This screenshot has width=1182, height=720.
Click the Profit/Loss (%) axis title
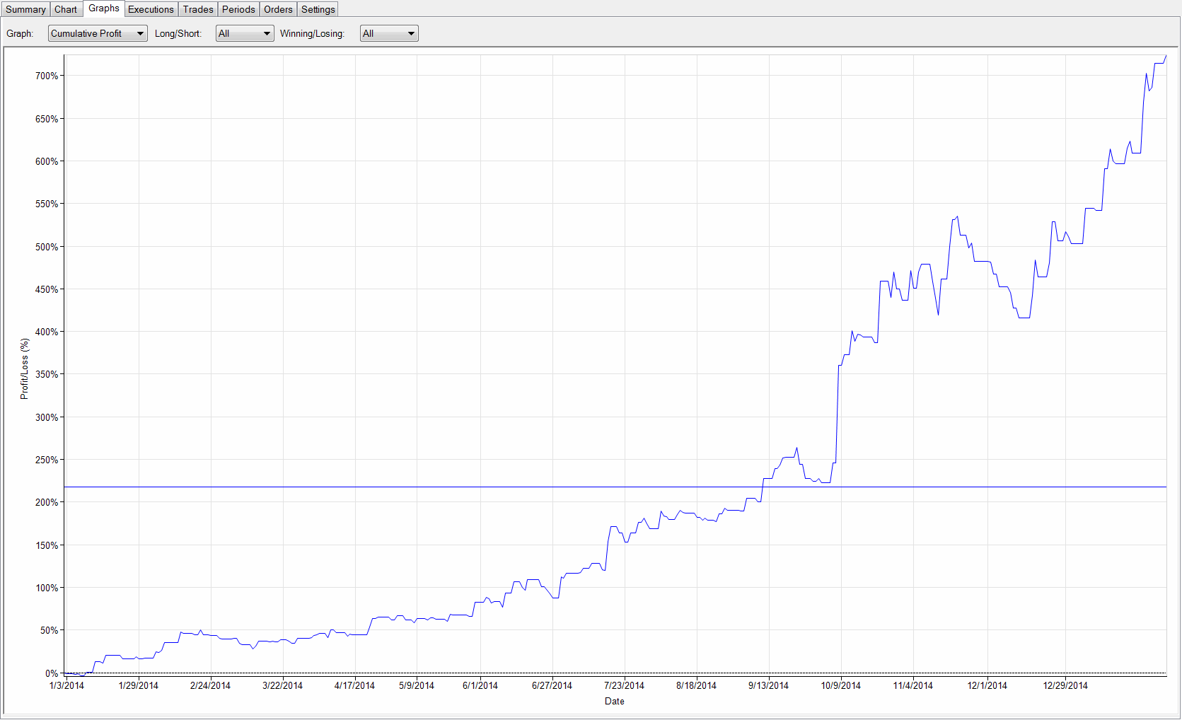tap(25, 368)
